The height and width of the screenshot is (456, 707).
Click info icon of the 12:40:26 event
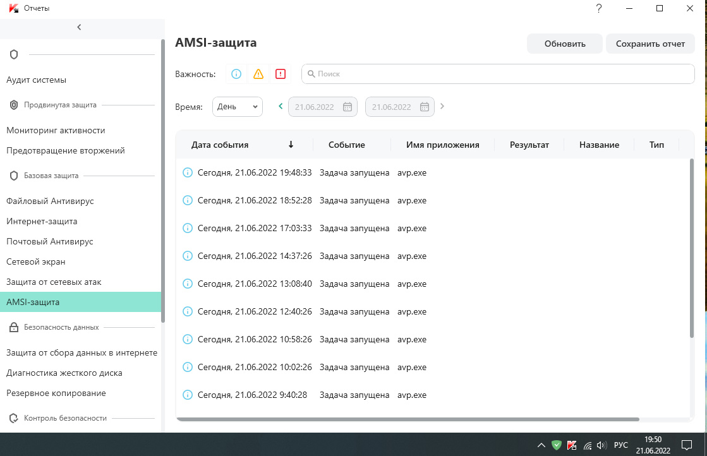tap(188, 311)
